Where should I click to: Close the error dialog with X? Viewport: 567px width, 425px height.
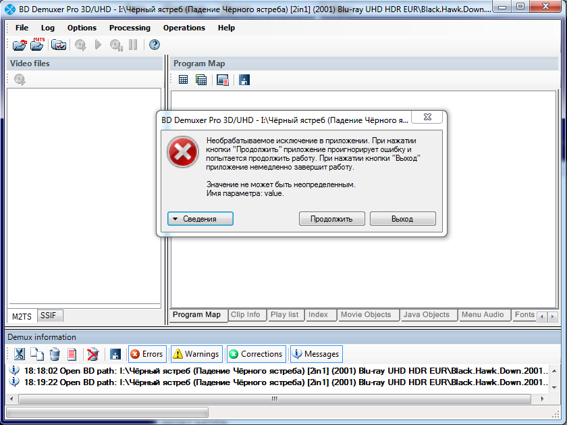tap(427, 117)
